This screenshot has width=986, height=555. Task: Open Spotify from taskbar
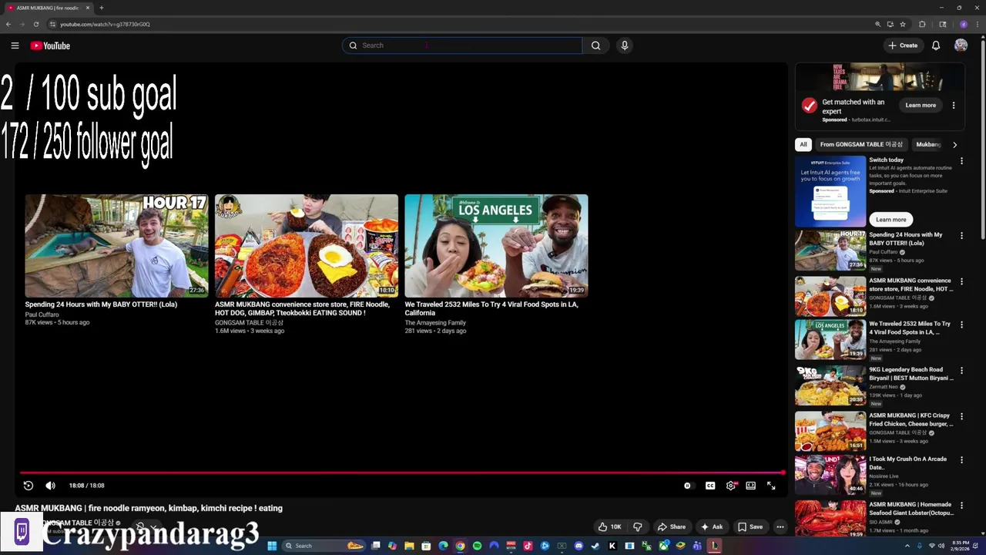point(477,546)
